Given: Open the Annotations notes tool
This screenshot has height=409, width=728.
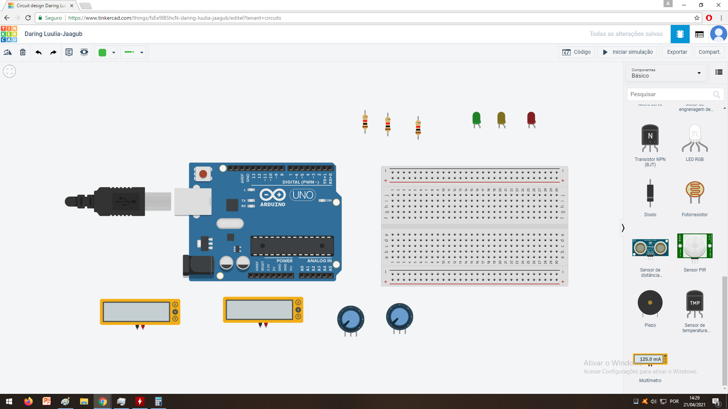Looking at the screenshot, I should pos(69,52).
